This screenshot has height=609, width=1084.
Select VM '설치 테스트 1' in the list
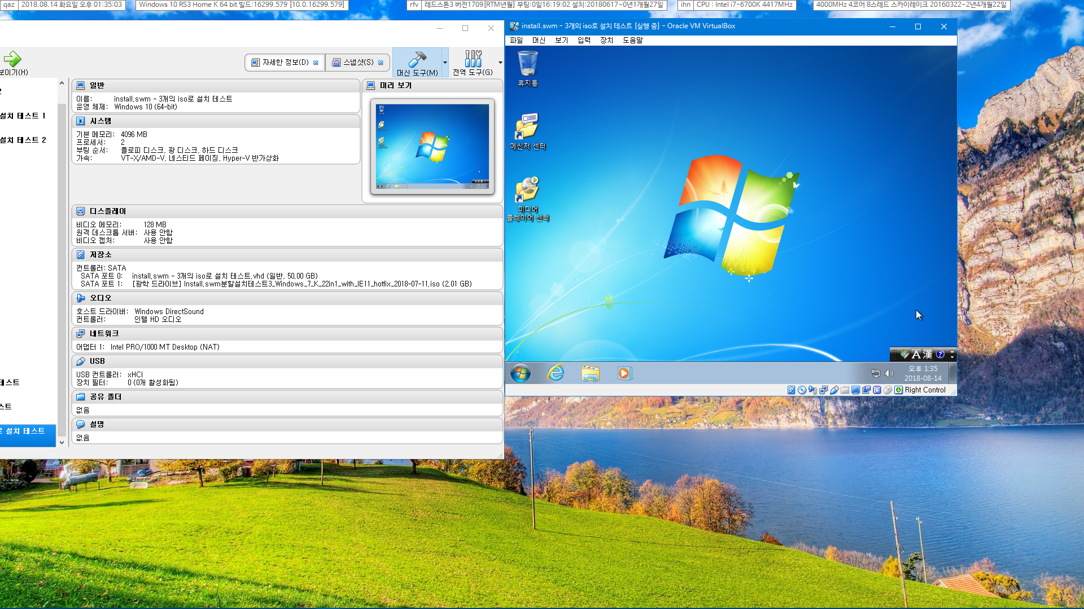pyautogui.click(x=27, y=116)
